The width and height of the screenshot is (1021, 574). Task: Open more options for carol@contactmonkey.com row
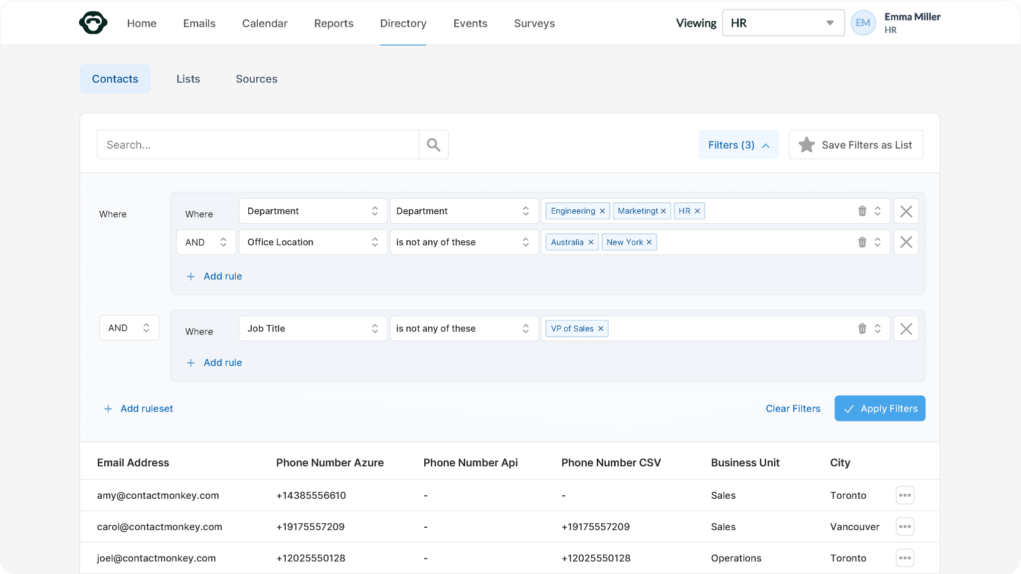click(905, 527)
